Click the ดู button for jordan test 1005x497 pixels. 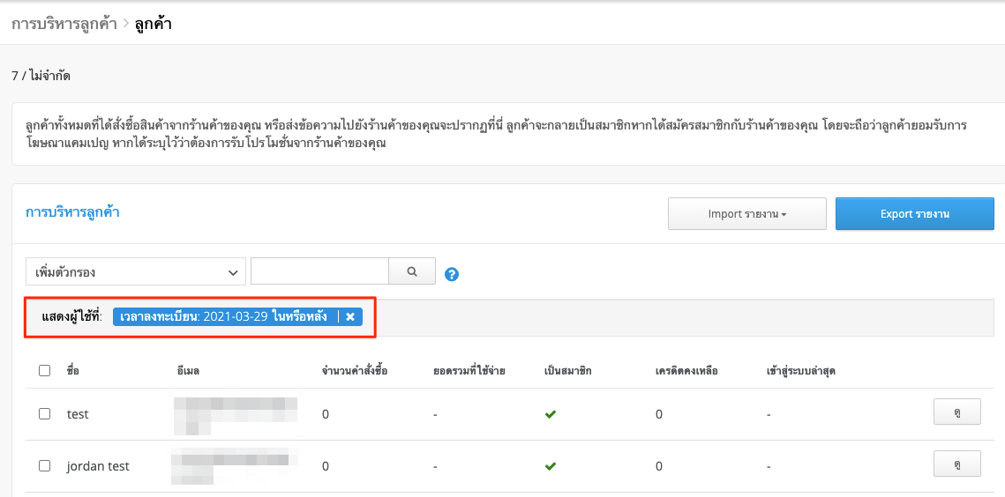click(x=957, y=464)
